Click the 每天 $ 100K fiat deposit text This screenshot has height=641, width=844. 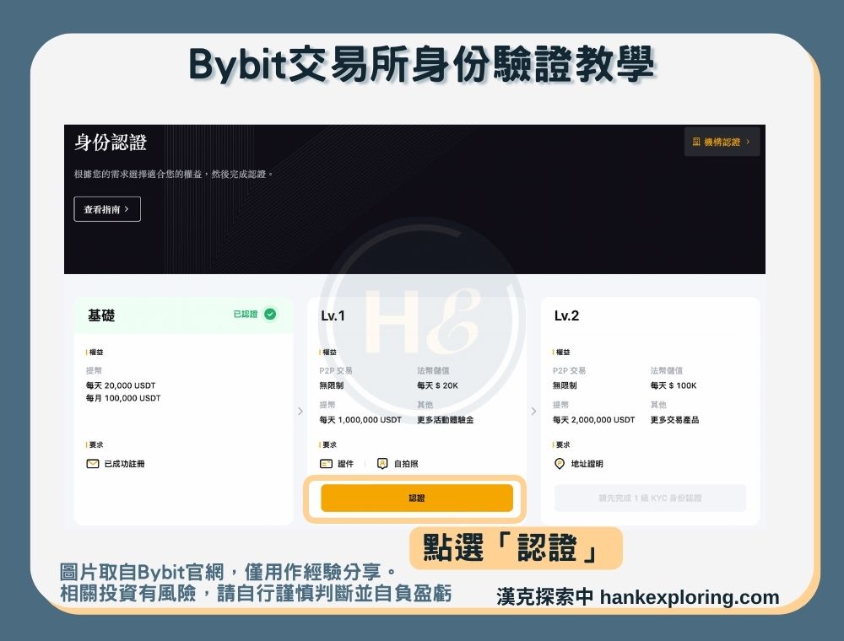coord(674,385)
